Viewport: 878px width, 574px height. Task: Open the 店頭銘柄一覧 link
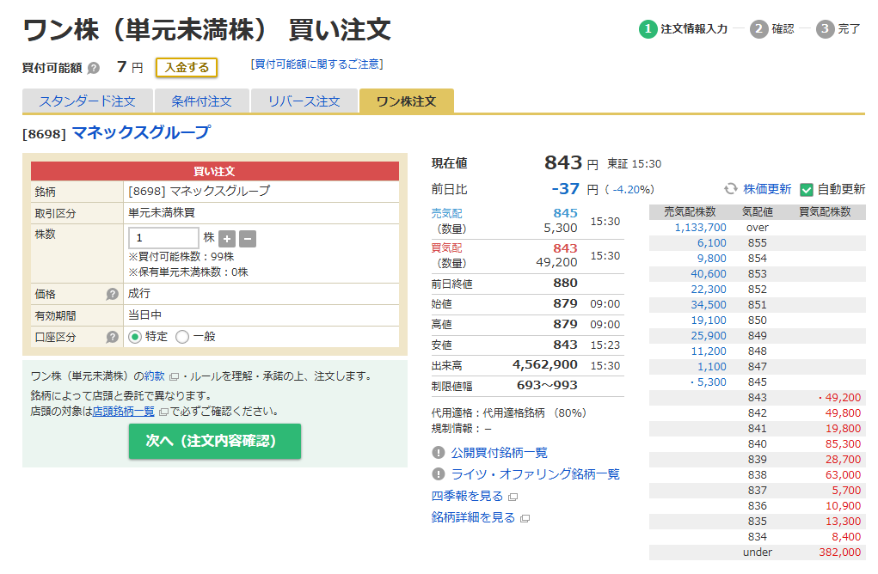click(x=124, y=412)
